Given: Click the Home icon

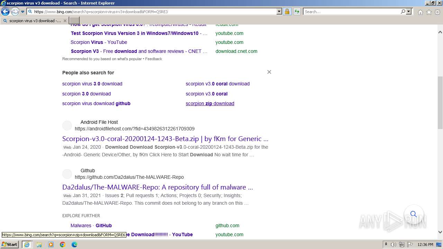Looking at the screenshot, I should (x=420, y=12).
